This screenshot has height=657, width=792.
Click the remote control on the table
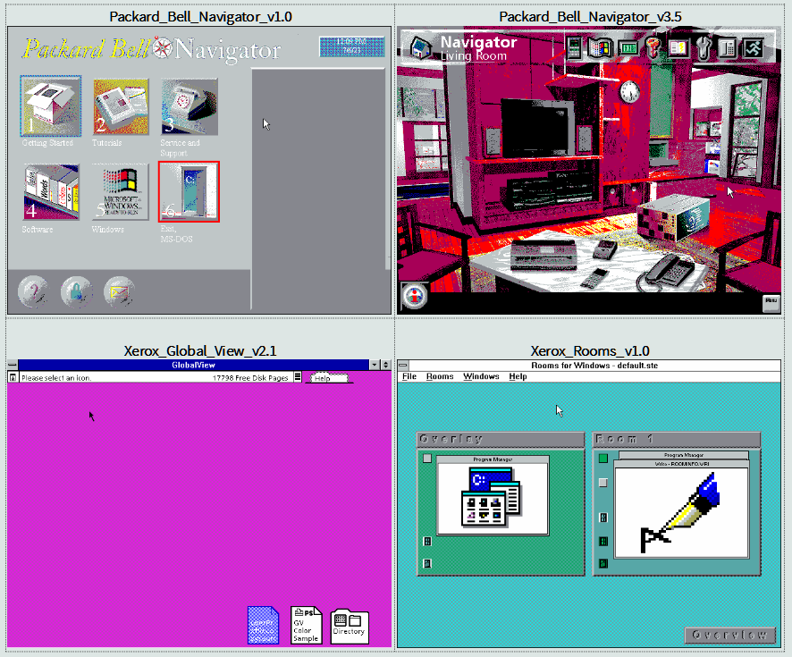594,279
